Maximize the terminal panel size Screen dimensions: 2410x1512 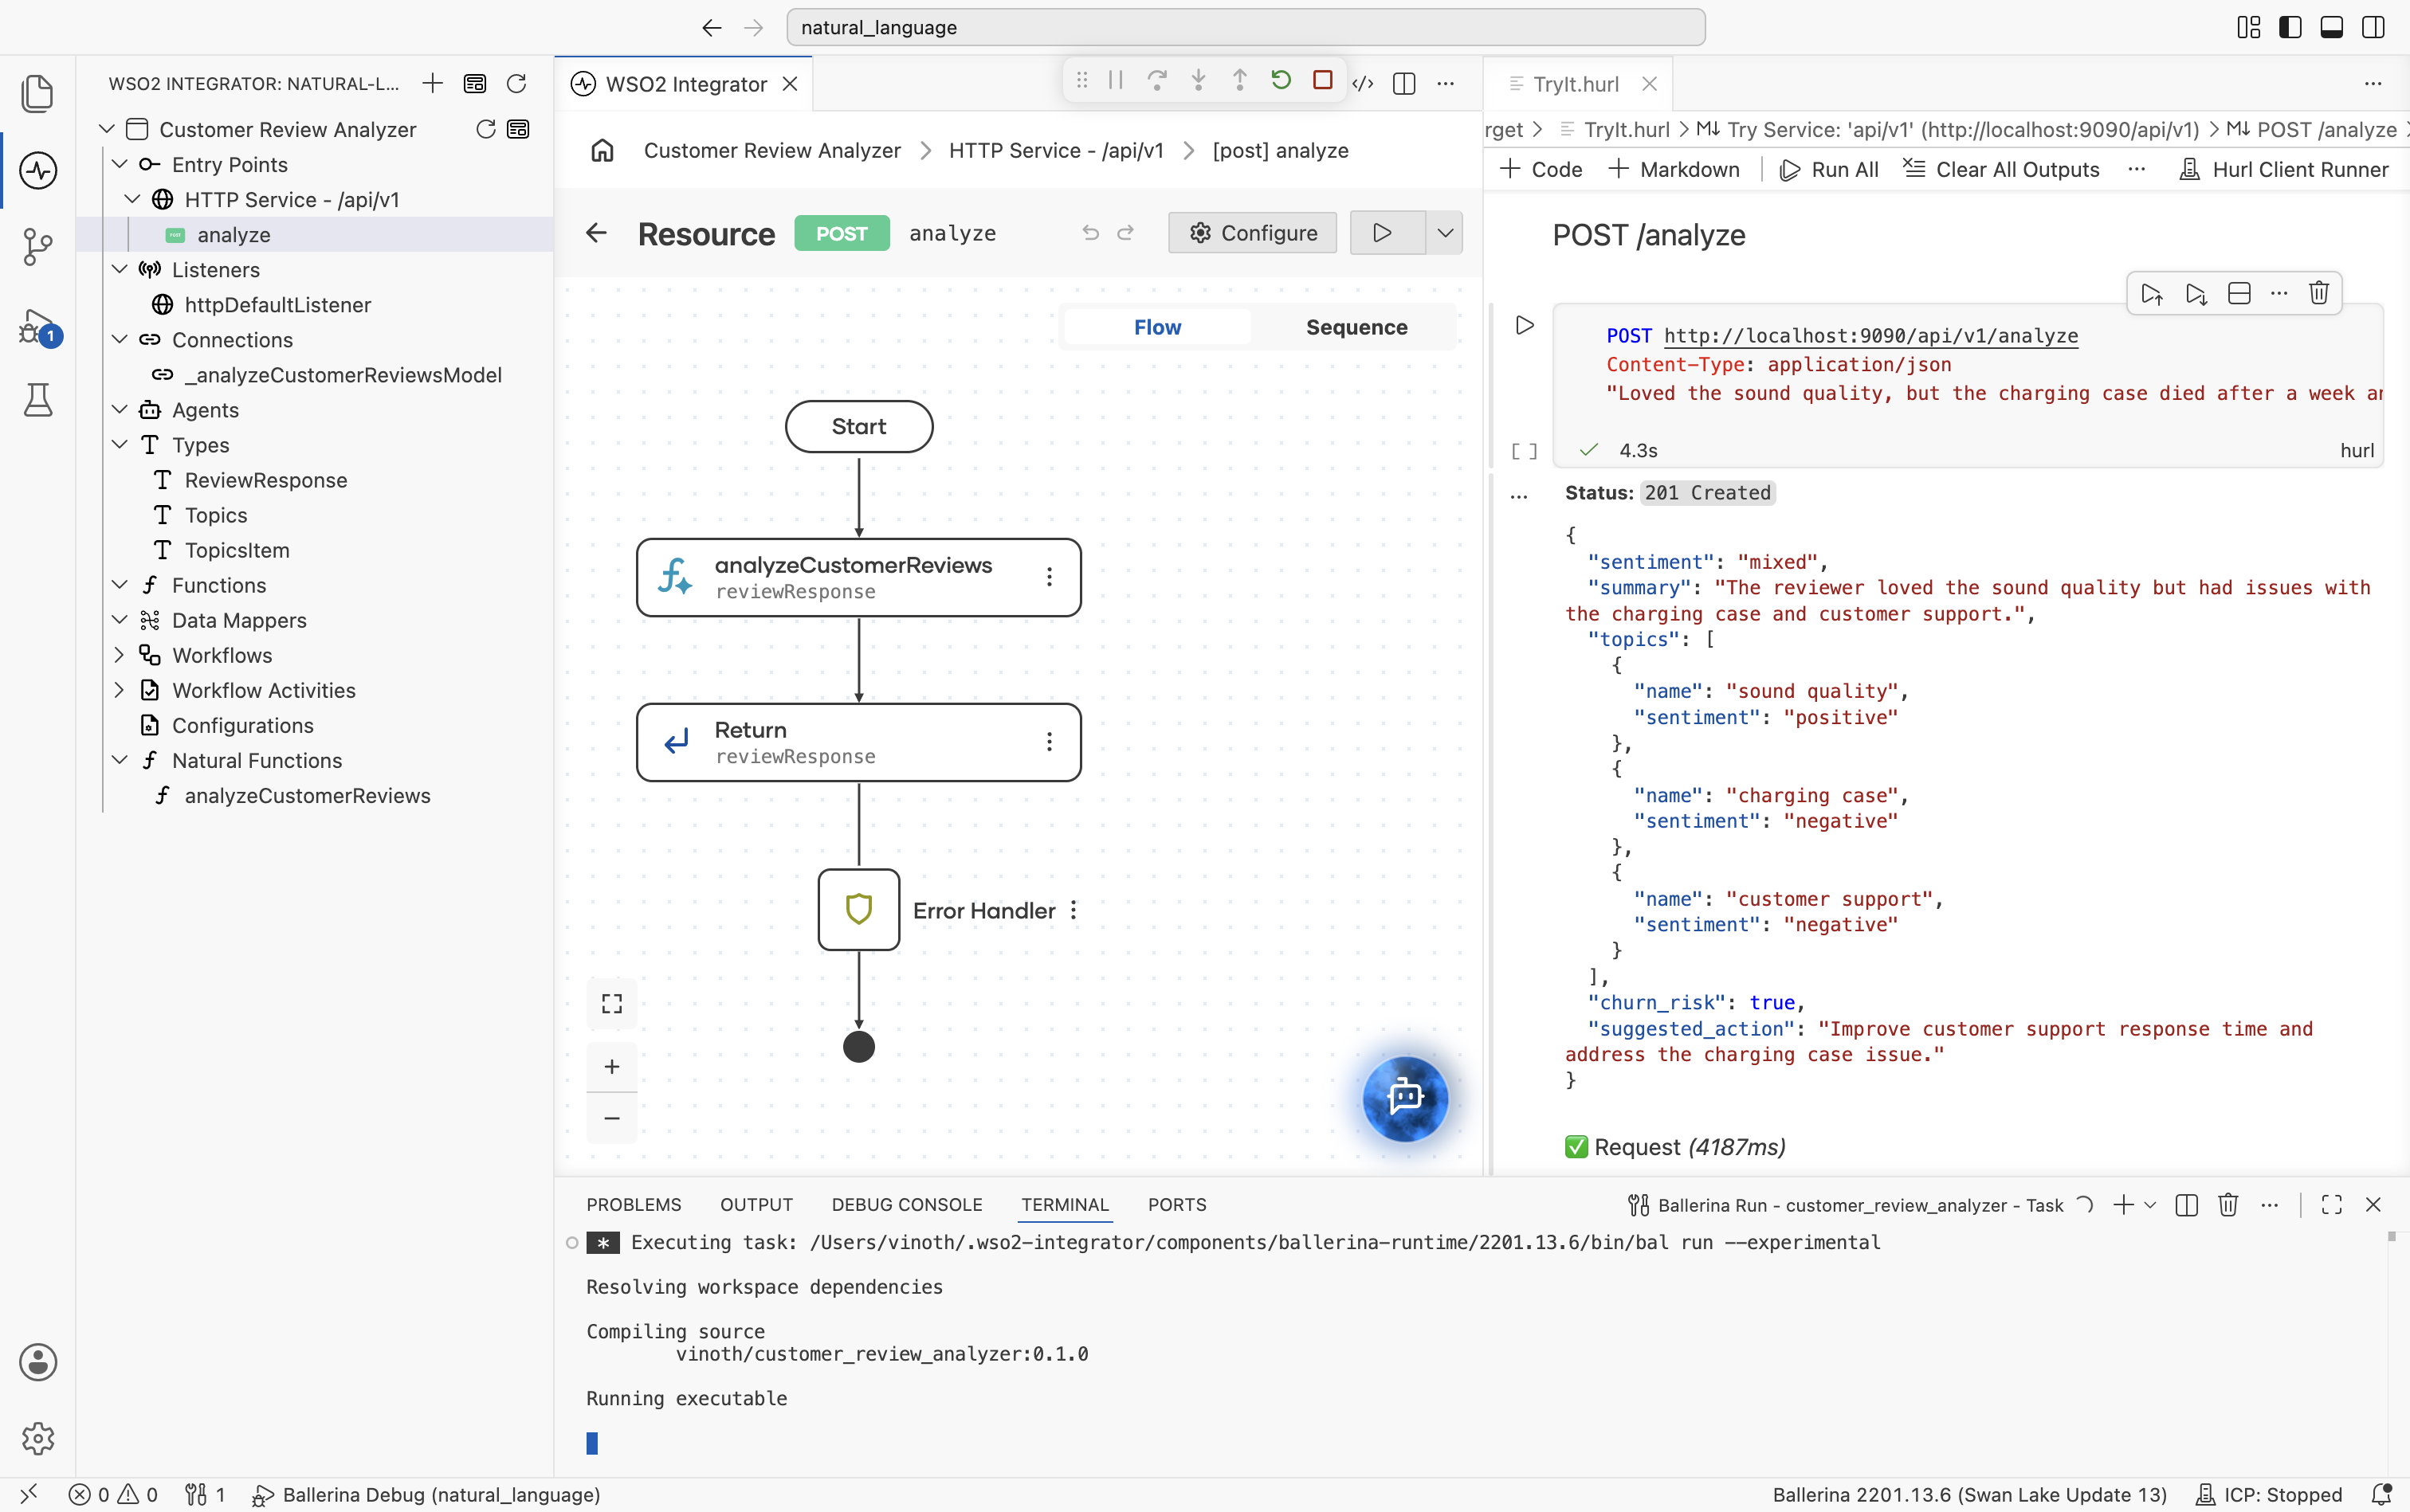click(2331, 1205)
